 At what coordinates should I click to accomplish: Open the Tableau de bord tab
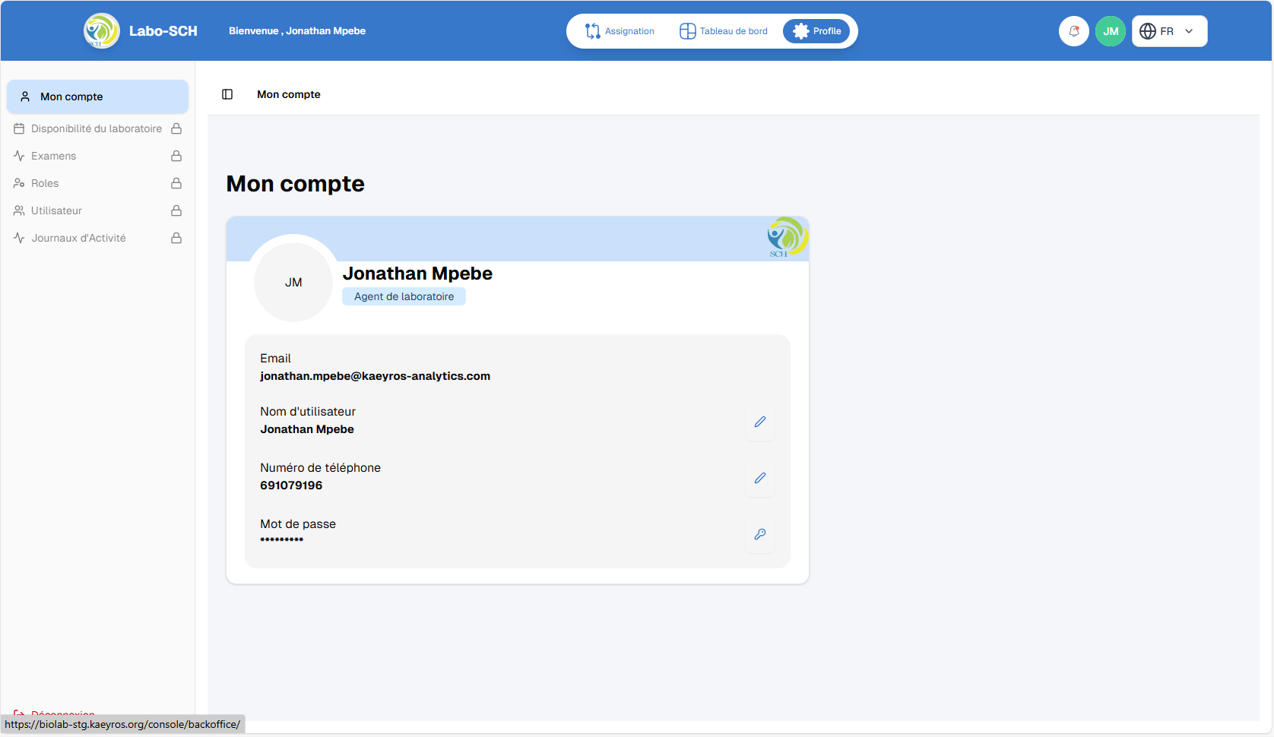point(724,31)
